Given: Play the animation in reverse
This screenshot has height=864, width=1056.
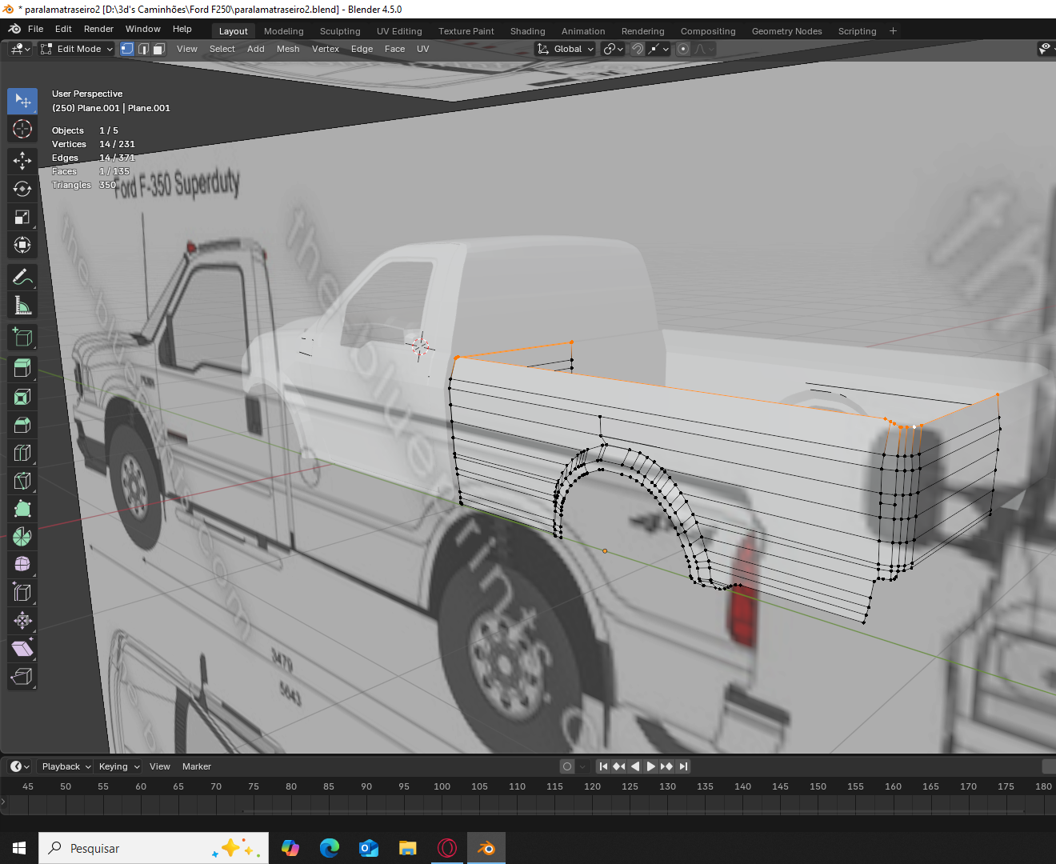Looking at the screenshot, I should click(635, 766).
